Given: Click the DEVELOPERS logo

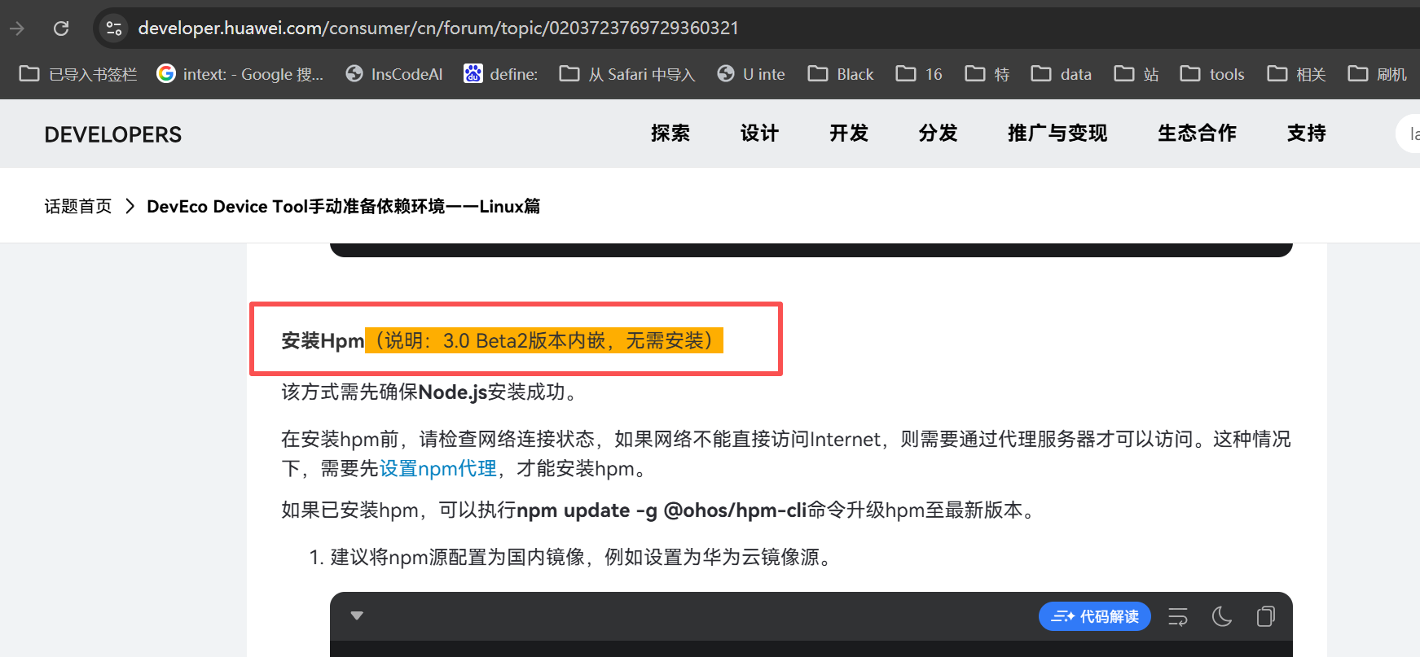Looking at the screenshot, I should 113,134.
